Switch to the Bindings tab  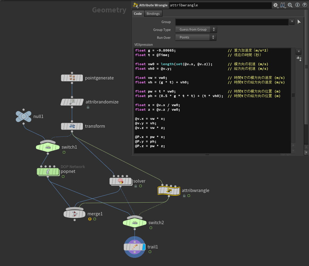[153, 14]
